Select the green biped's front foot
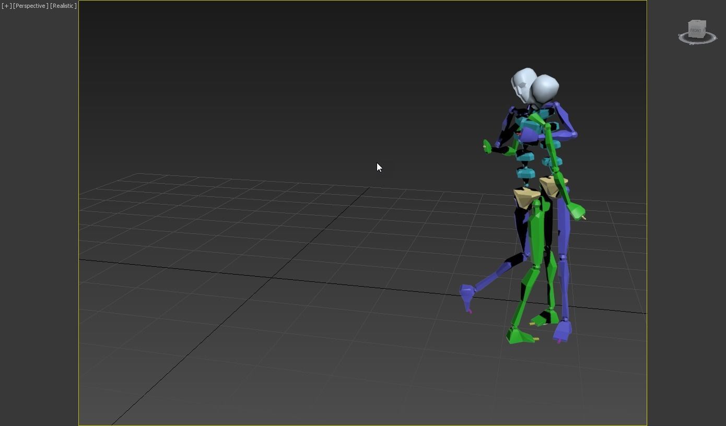 coord(521,336)
